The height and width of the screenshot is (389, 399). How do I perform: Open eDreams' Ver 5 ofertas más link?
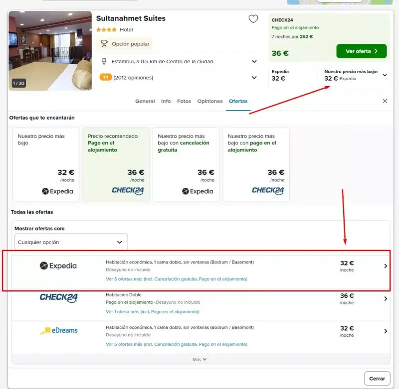177,344
